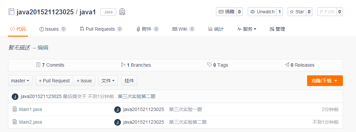
Task: Click the Fork count number
Action: [340, 12]
